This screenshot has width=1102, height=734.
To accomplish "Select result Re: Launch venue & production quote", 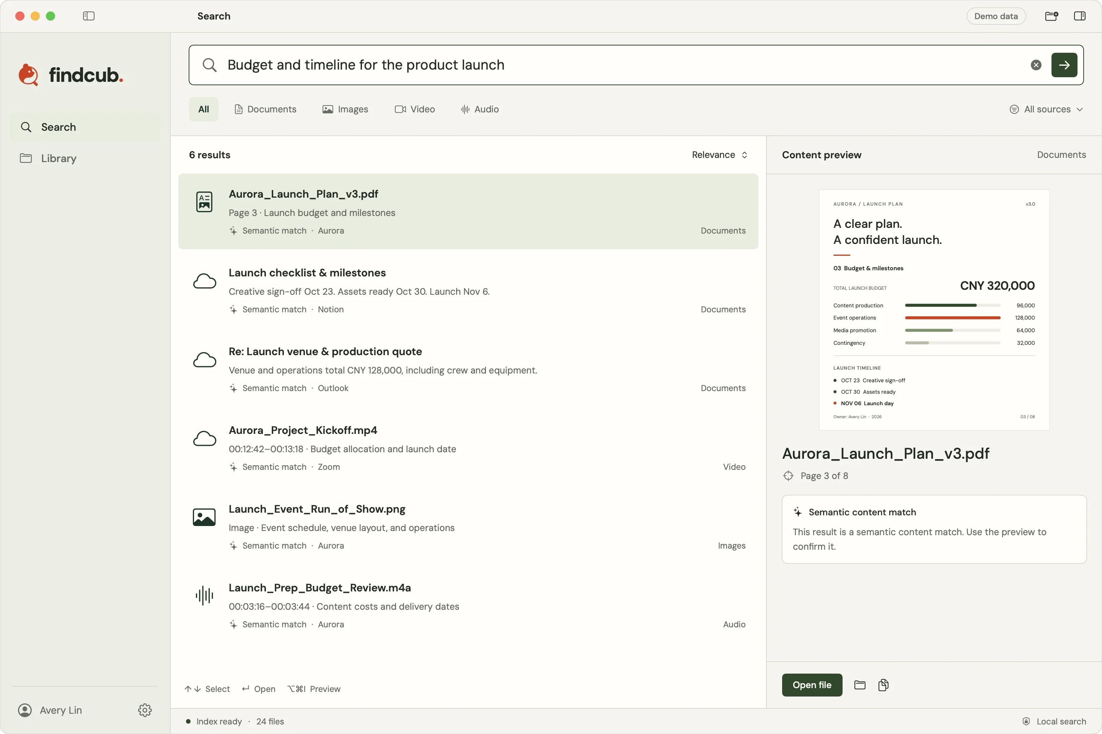I will tap(468, 370).
